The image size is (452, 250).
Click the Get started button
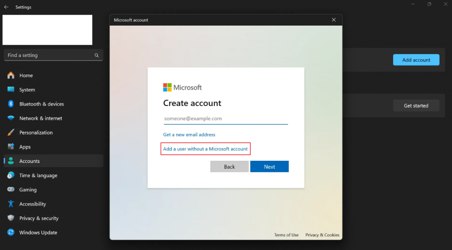tap(416, 106)
